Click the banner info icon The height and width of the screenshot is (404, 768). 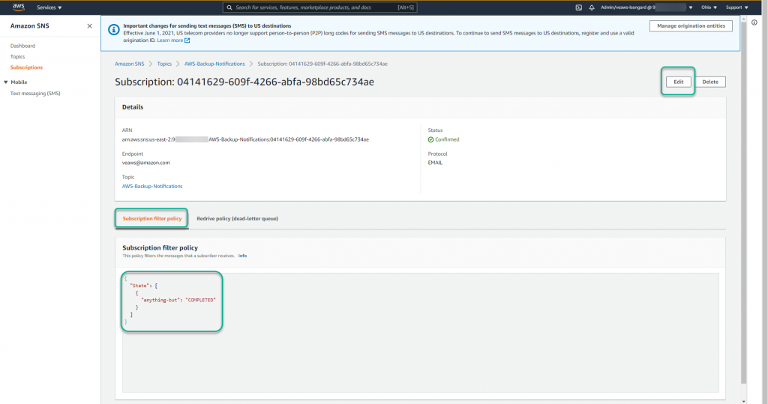tap(114, 30)
